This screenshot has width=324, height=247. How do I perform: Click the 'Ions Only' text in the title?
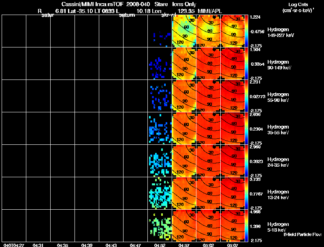pyautogui.click(x=184, y=4)
